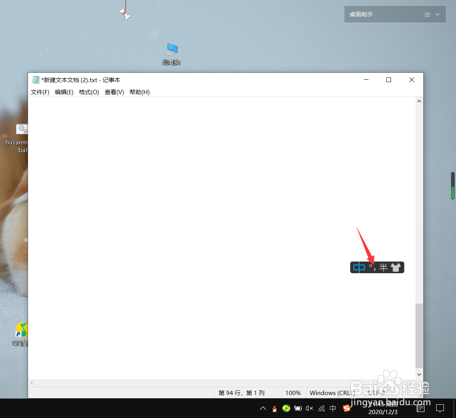The height and width of the screenshot is (418, 456).
Task: Click the horizontal scrollbar left arrow
Action: (x=32, y=383)
